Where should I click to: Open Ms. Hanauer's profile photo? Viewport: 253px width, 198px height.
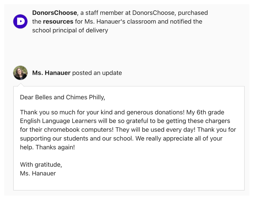[x=20, y=73]
